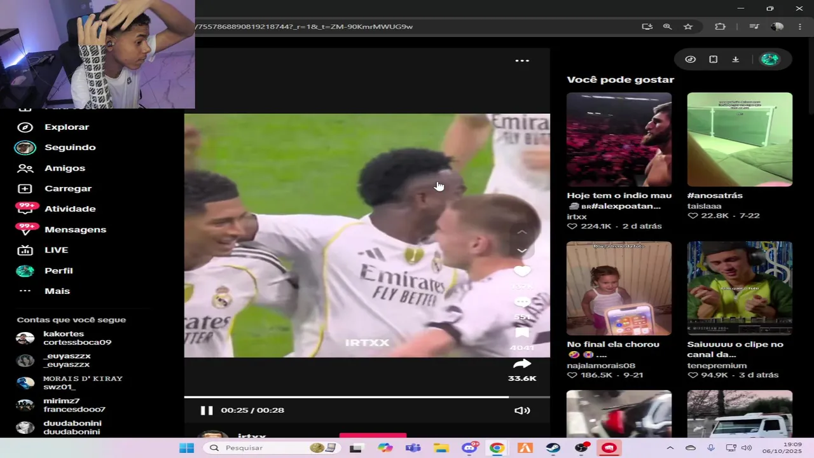This screenshot has width=814, height=458.
Task: Open Steam from the taskbar
Action: point(553,448)
